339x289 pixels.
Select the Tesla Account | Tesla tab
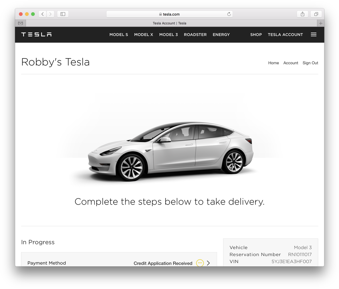tap(169, 23)
